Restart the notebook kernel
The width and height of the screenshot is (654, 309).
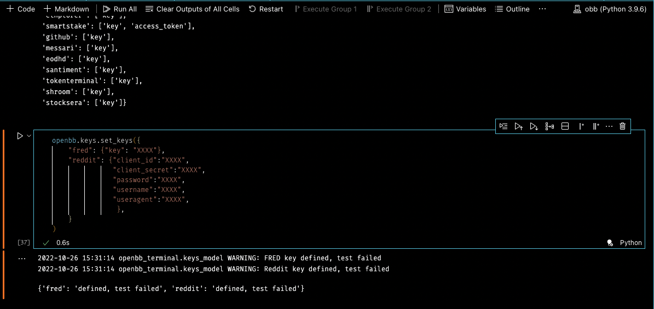pyautogui.click(x=266, y=9)
